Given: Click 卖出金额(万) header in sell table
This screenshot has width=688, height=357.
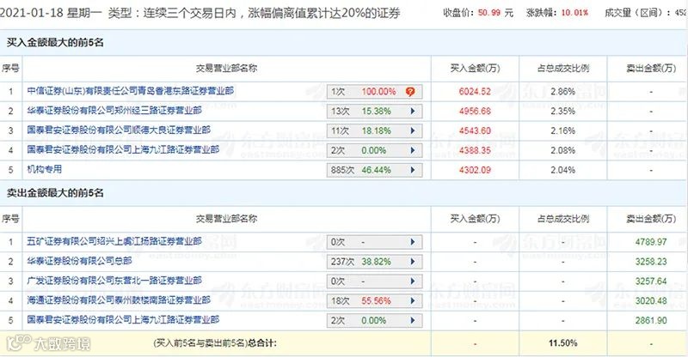Looking at the screenshot, I should click(651, 219).
